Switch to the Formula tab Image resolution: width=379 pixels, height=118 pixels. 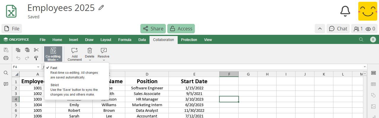point(125,40)
